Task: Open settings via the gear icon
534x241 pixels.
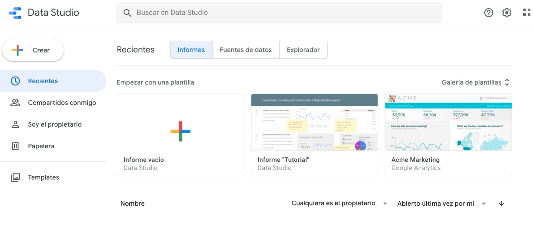Action: tap(506, 13)
